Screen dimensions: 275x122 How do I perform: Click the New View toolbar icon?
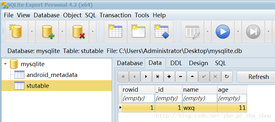pyautogui.click(x=139, y=32)
